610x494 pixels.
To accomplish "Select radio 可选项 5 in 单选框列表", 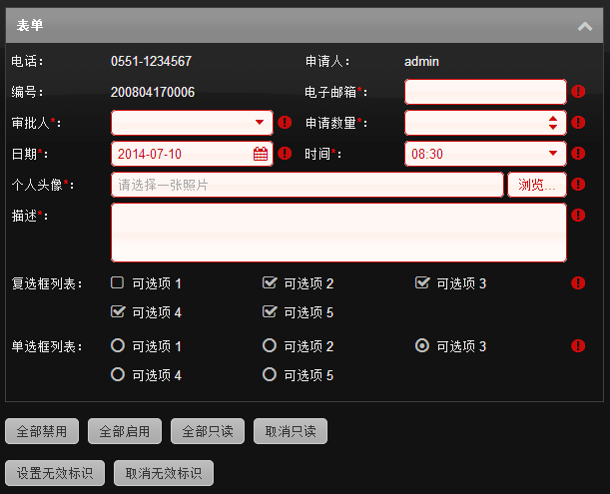I will 270,374.
